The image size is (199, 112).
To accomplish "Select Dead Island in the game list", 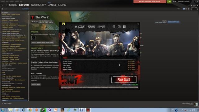I will pos(5,43).
